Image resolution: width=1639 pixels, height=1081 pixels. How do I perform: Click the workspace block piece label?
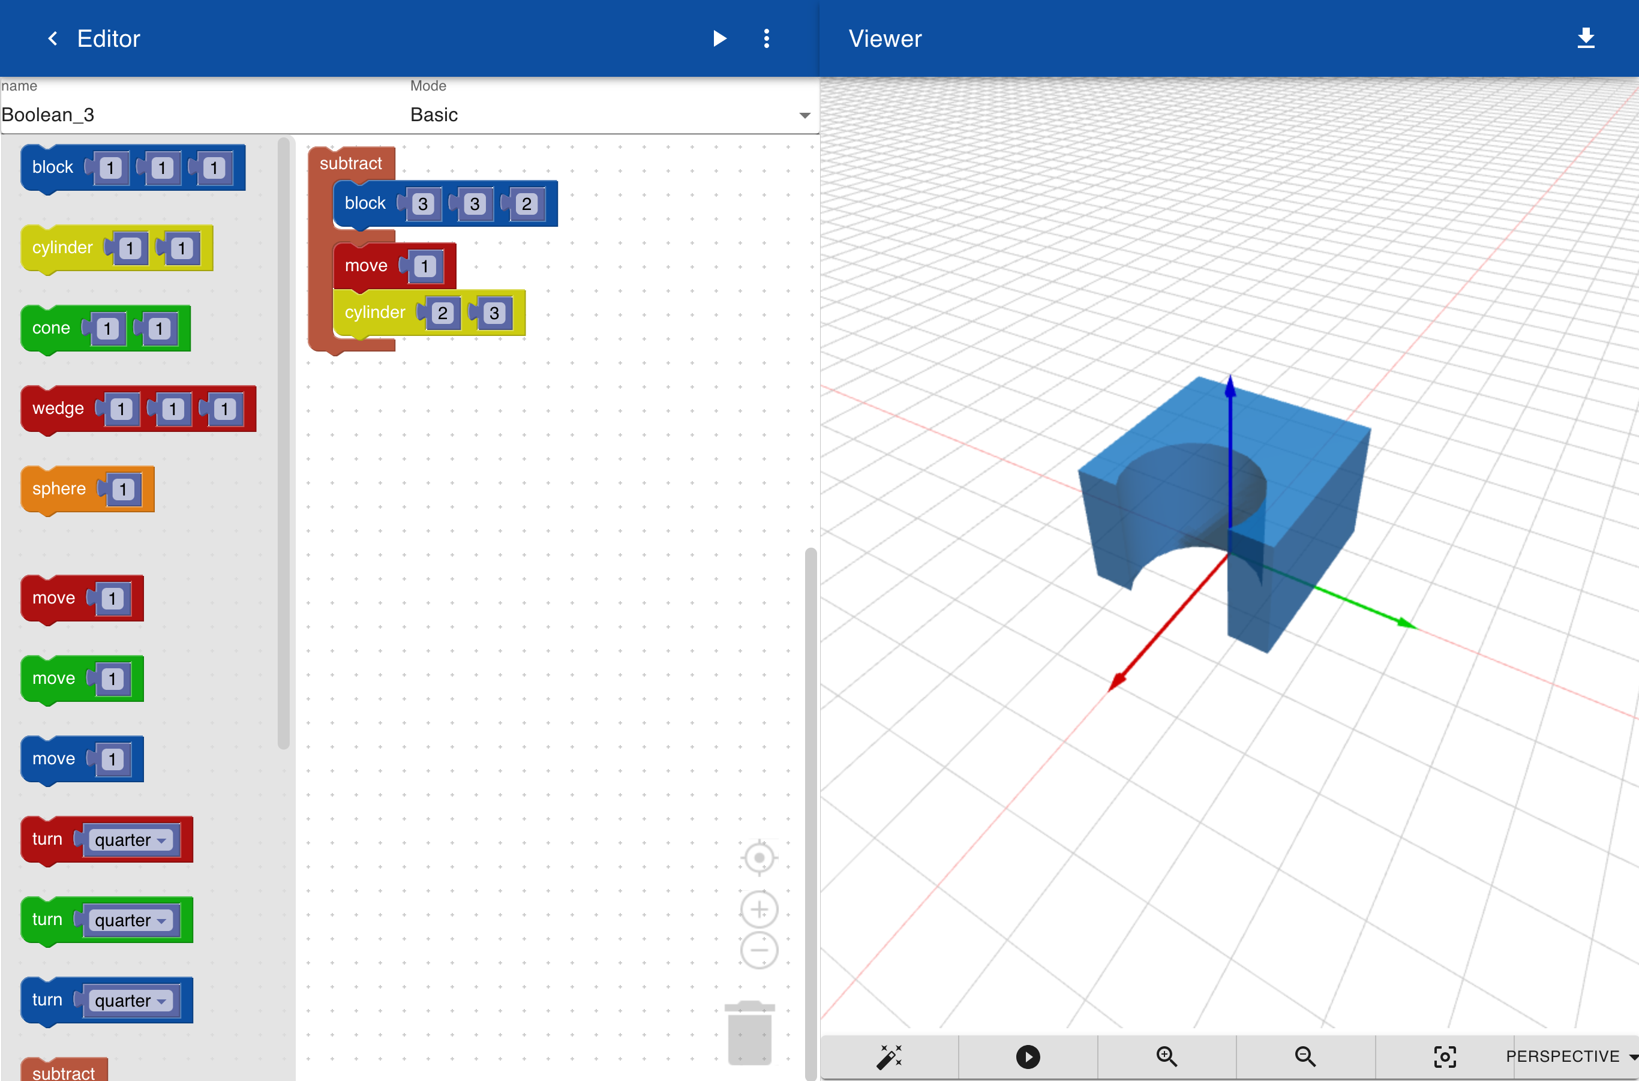click(365, 203)
